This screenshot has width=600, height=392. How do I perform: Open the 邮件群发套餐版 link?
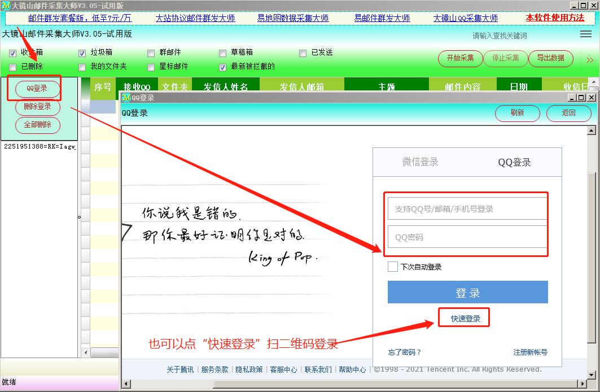pos(80,18)
